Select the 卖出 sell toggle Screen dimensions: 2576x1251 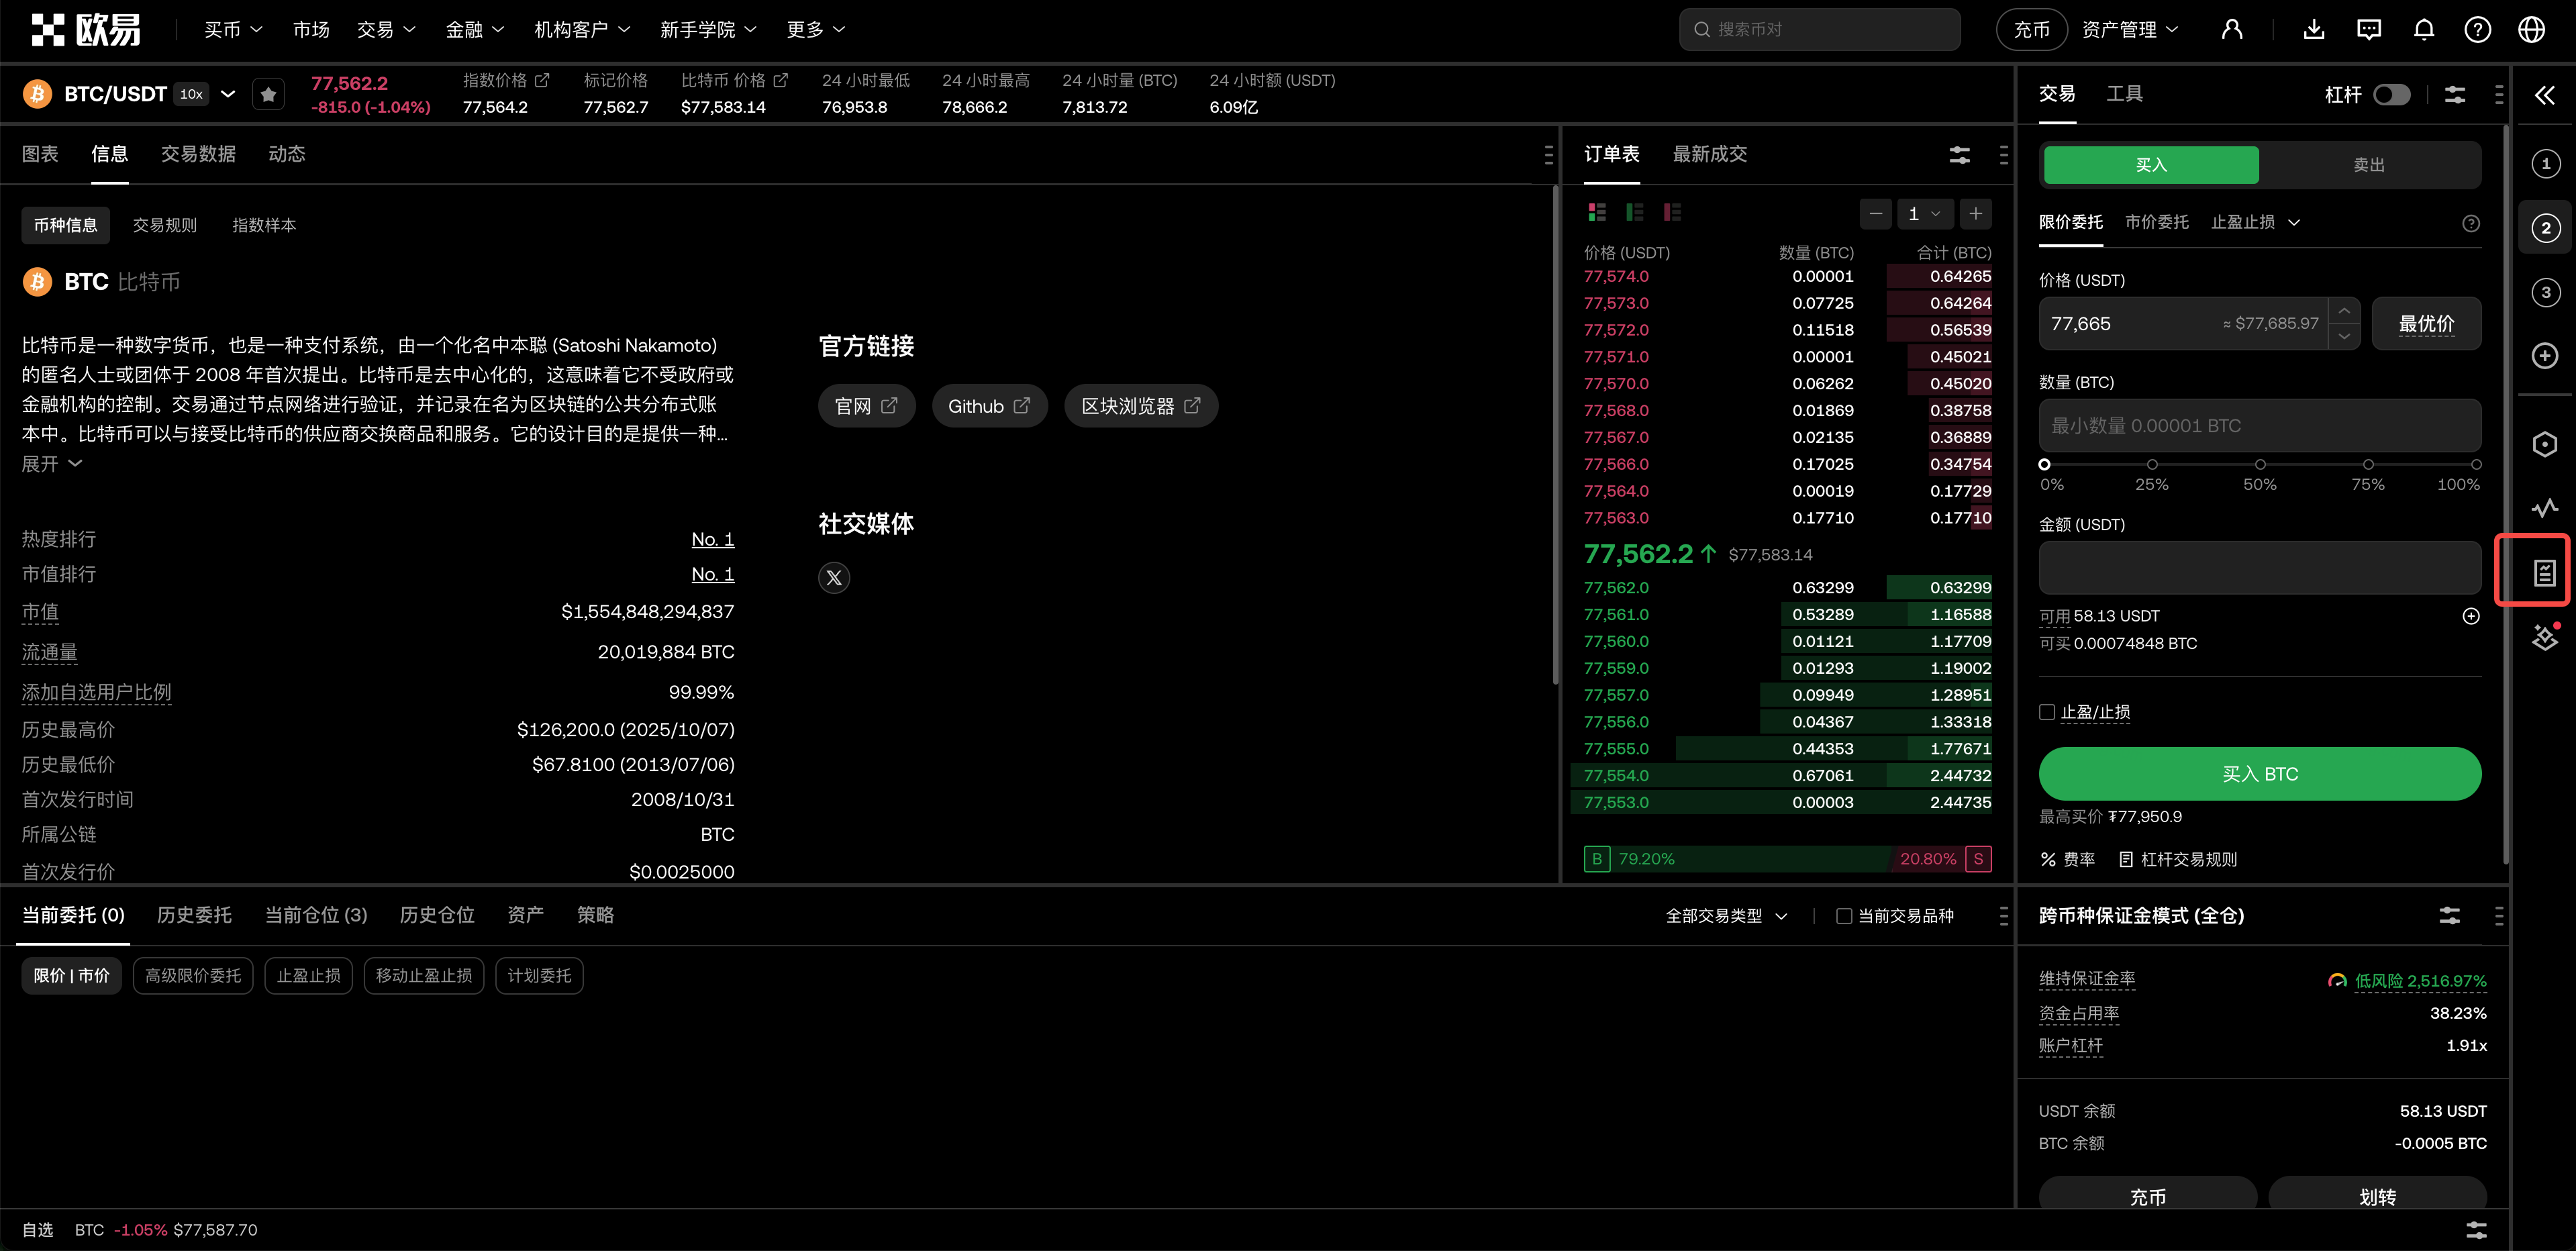click(x=2369, y=165)
